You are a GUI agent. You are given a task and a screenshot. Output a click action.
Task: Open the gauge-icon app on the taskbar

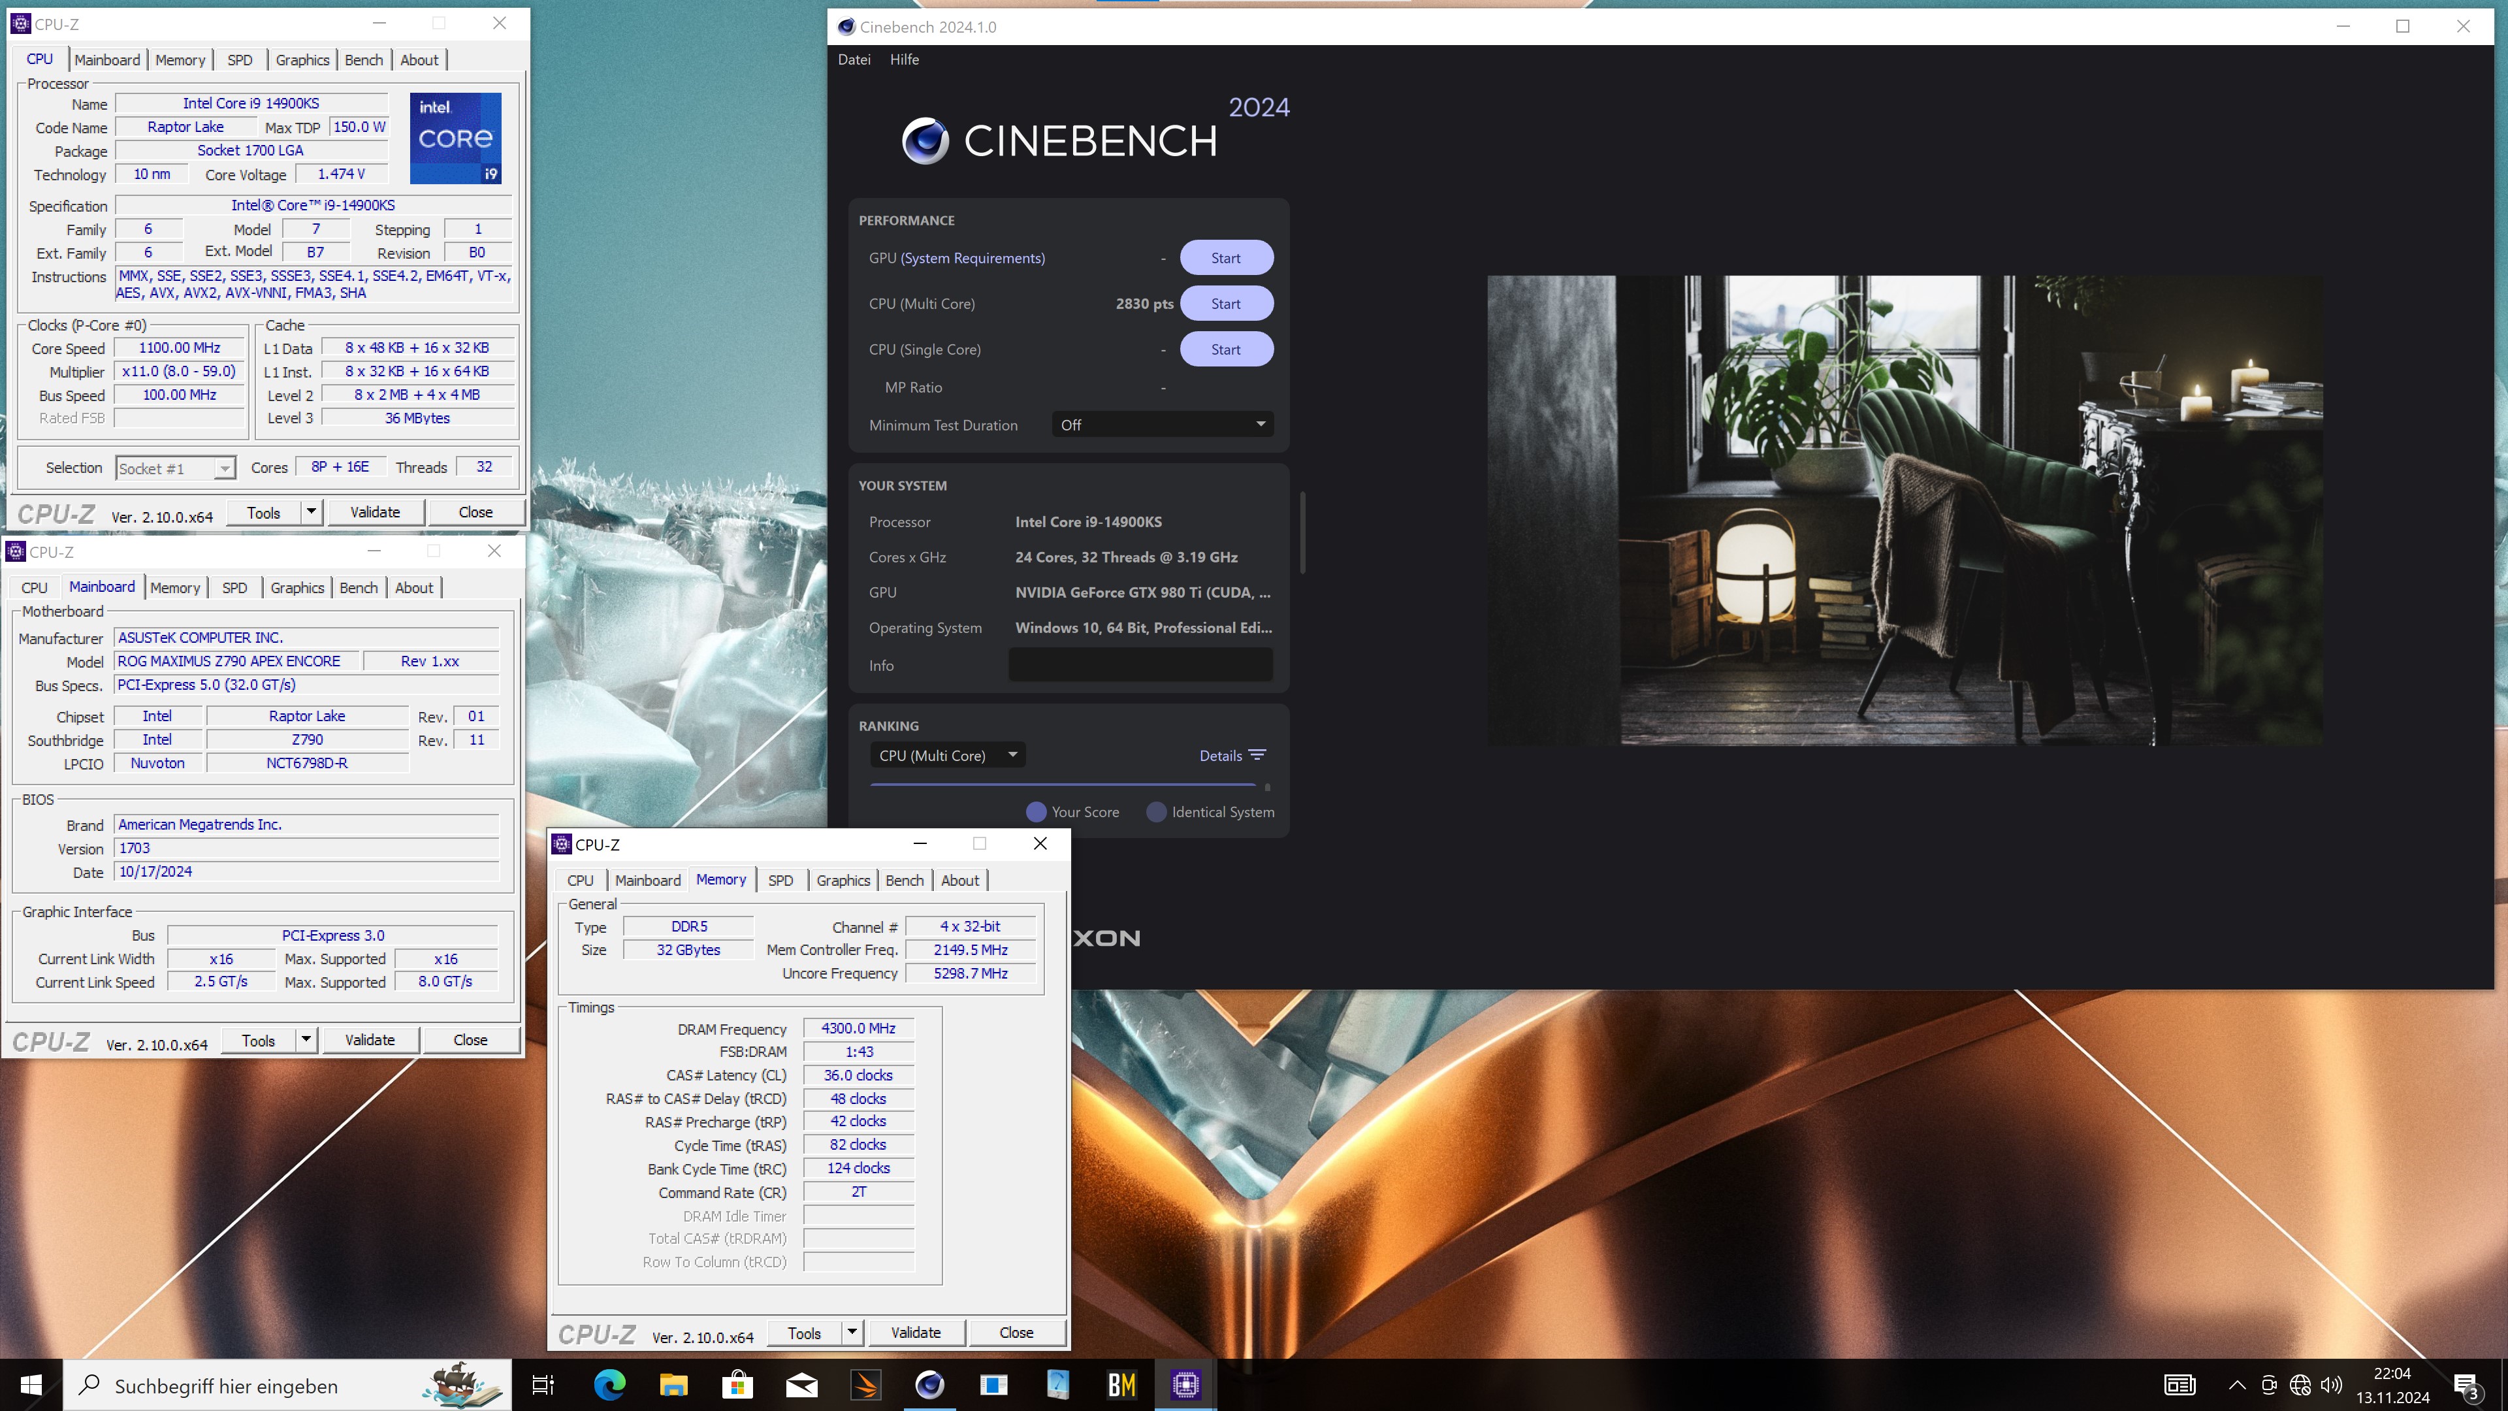[1058, 1385]
